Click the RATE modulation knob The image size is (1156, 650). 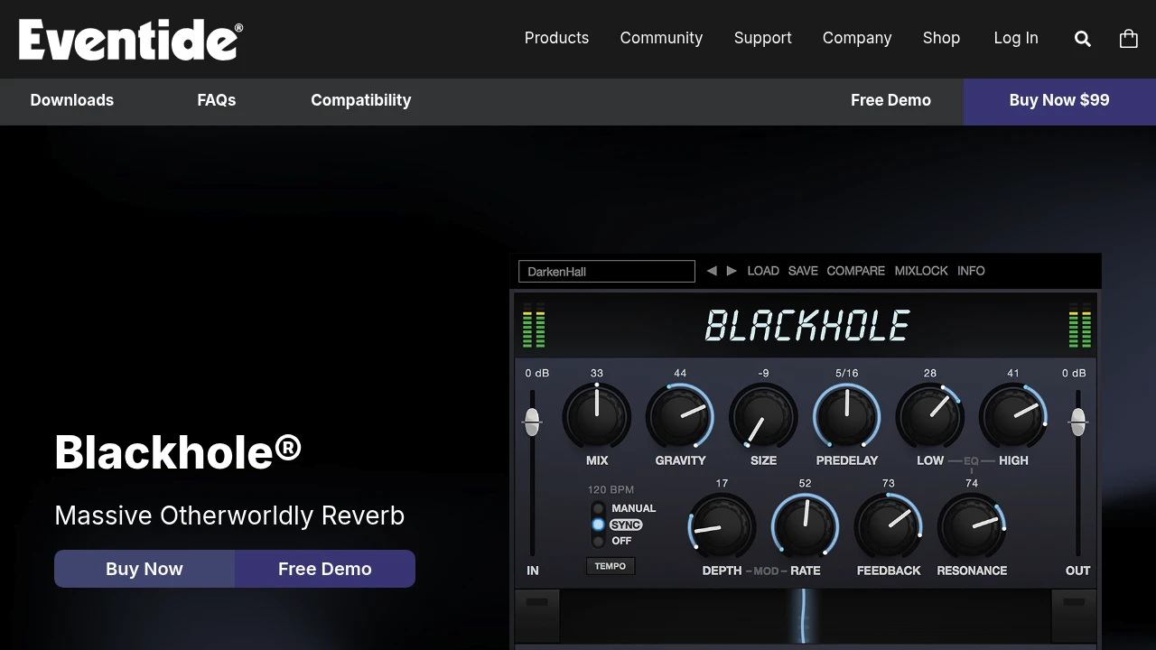[x=805, y=526]
